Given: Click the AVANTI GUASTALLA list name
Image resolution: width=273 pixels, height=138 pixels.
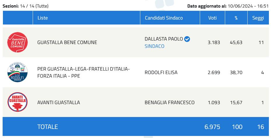Looking at the screenshot, I should point(59,102).
